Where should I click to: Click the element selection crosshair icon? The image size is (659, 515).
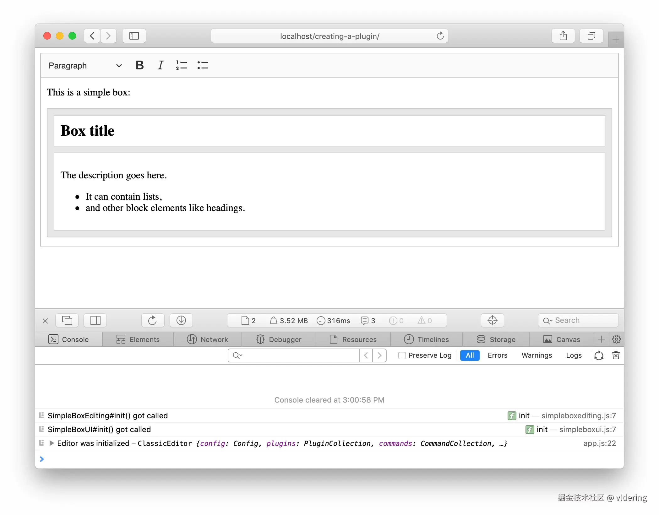coord(492,320)
